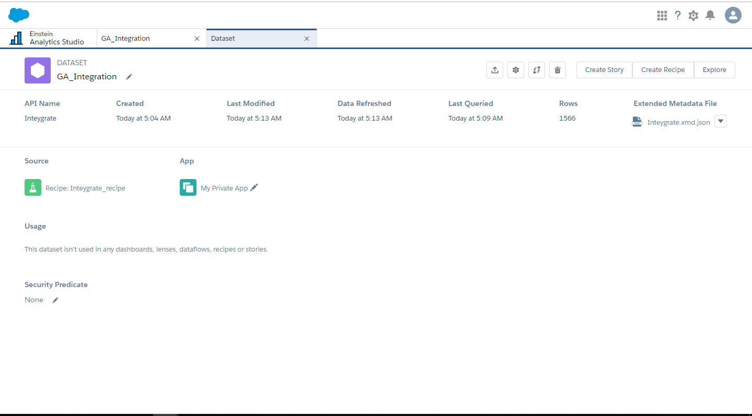Switch to the GA_Integration tab
This screenshot has width=752, height=416.
152,38
